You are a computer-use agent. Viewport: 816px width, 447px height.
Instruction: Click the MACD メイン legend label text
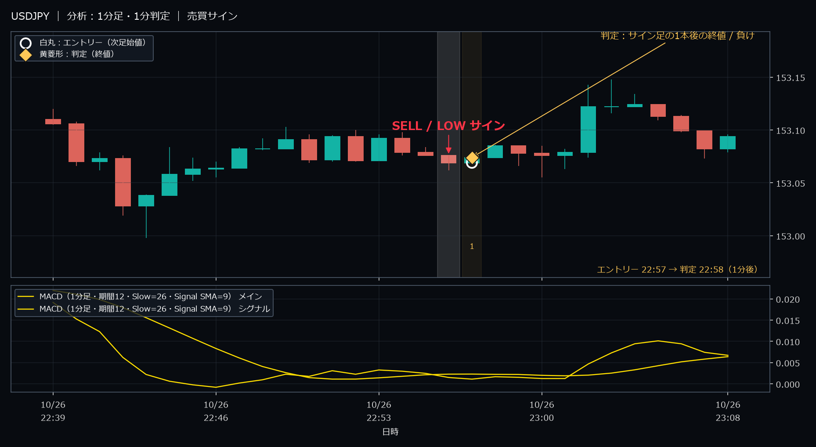point(151,297)
